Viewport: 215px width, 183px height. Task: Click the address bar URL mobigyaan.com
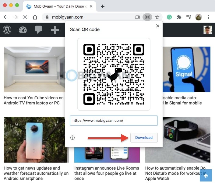point(68,17)
